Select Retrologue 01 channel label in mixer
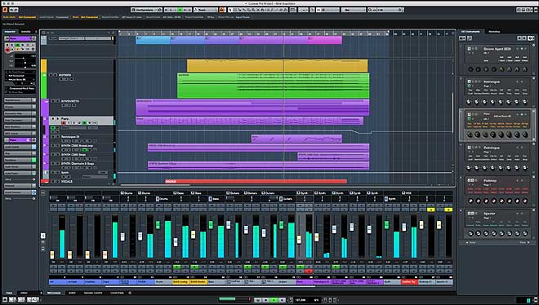Viewport: 539px width, 305px height. tap(322, 282)
